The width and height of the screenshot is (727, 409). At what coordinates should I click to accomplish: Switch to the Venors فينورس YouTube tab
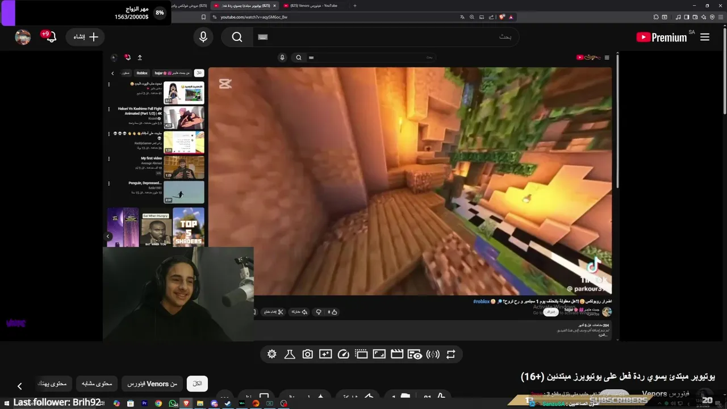(312, 6)
